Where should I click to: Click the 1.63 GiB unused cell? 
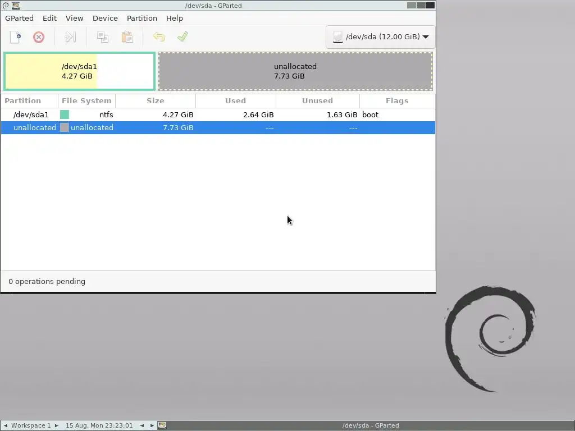342,114
